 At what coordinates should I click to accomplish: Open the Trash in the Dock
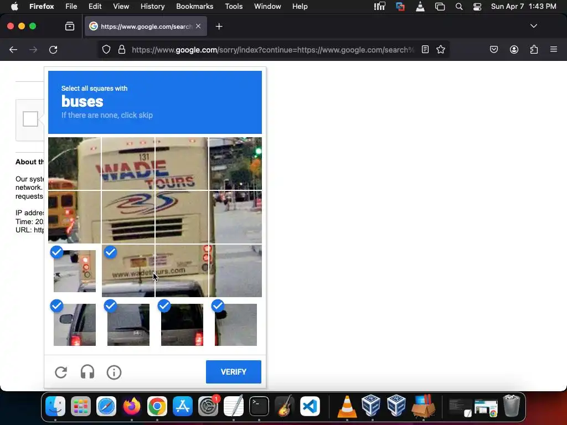pyautogui.click(x=512, y=406)
